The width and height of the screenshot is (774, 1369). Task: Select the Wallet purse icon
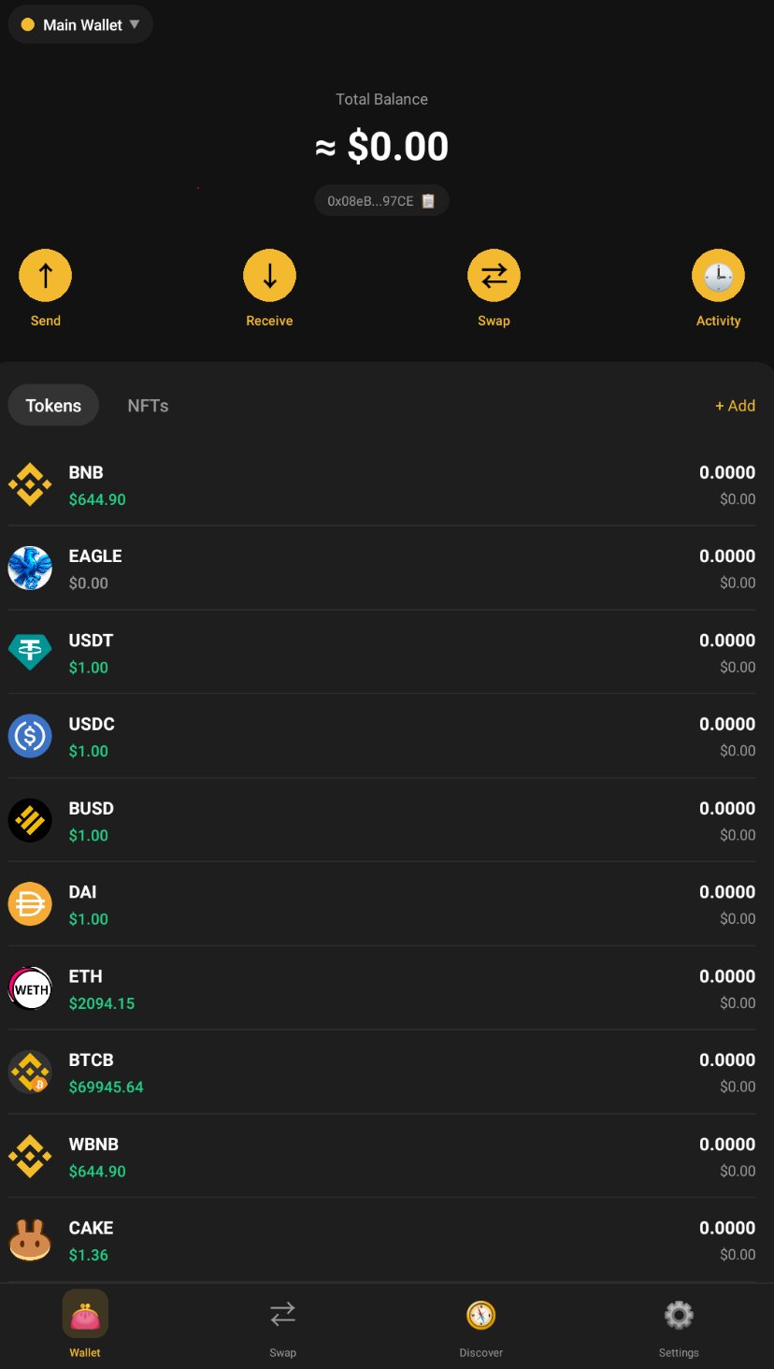point(85,1314)
